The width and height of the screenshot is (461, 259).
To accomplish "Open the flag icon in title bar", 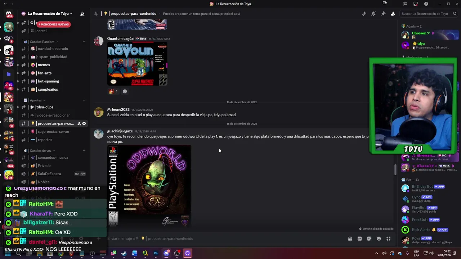I will 405,4.
